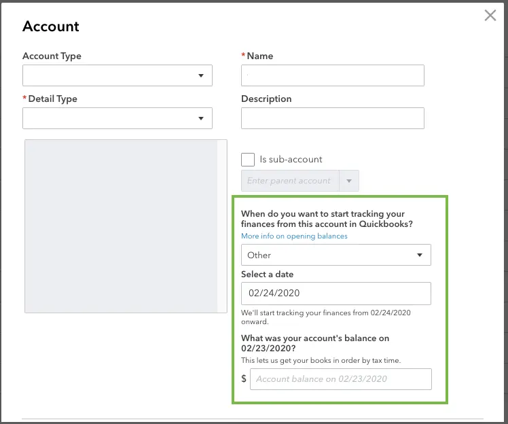
Task: Focus the Name input field
Action: click(332, 75)
